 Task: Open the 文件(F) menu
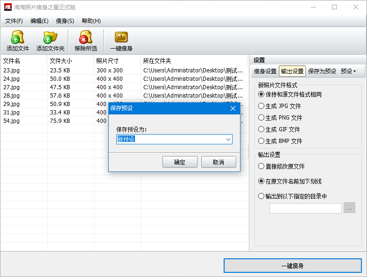pos(14,21)
